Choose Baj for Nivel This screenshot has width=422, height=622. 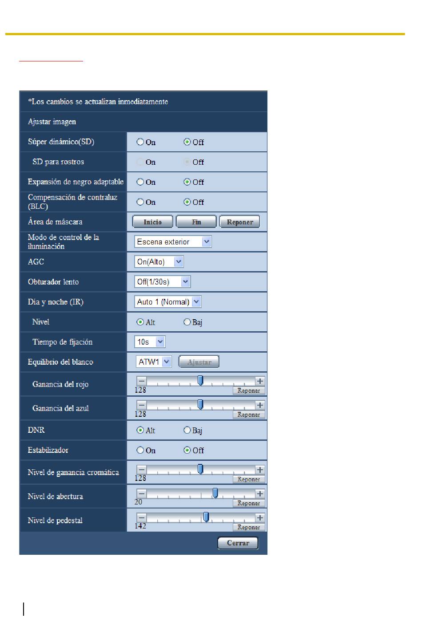187,322
